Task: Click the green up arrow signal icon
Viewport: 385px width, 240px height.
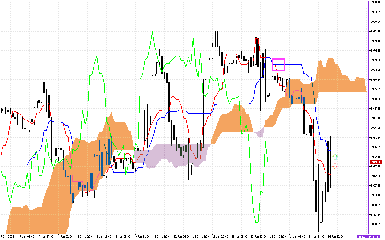Action: (x=335, y=156)
